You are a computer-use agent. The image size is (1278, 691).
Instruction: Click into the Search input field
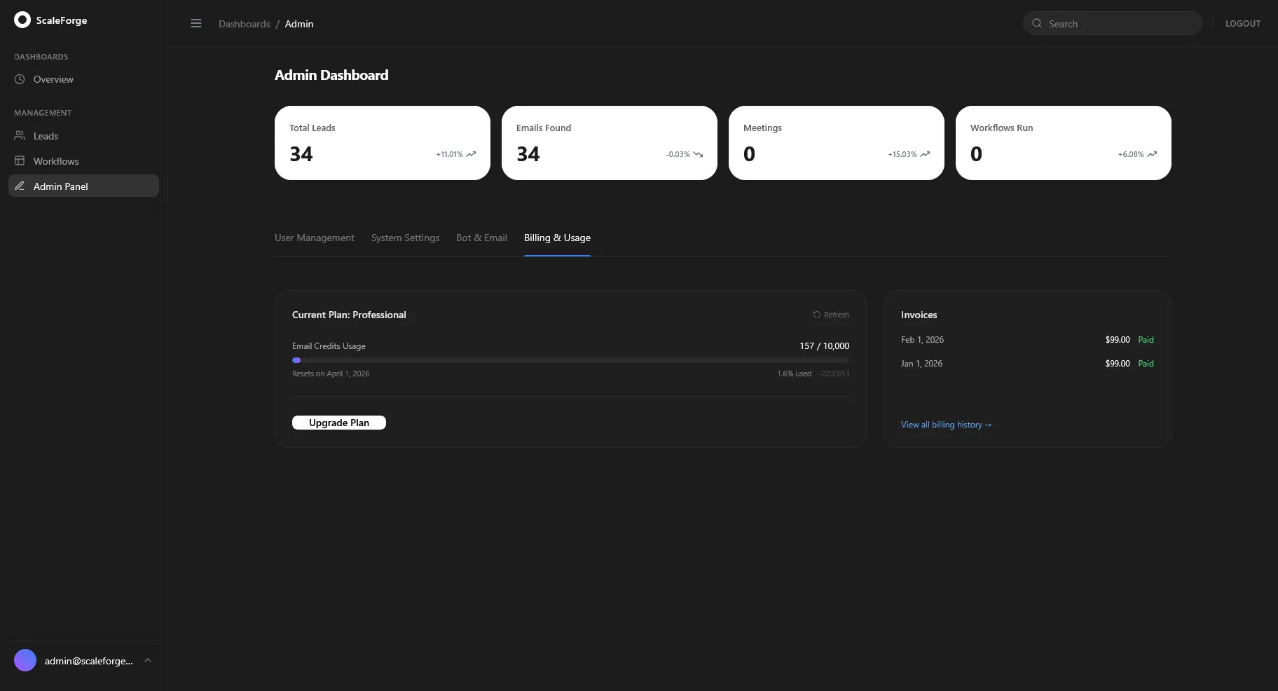pyautogui.click(x=1113, y=23)
